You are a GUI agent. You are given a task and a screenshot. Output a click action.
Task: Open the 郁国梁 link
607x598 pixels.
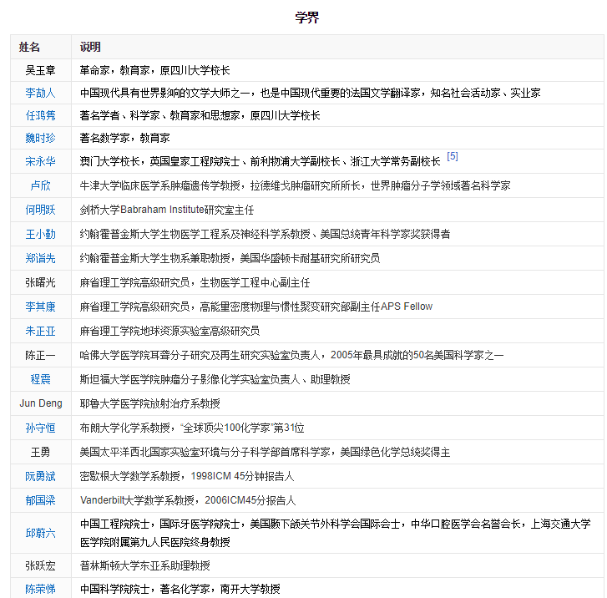pos(40,500)
